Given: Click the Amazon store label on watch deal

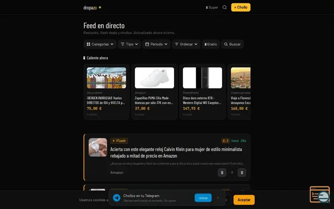Looking at the screenshot, I should click(117, 172).
